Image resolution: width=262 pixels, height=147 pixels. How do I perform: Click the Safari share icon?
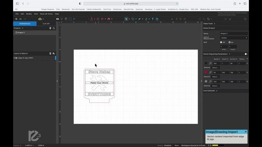coord(235,4)
